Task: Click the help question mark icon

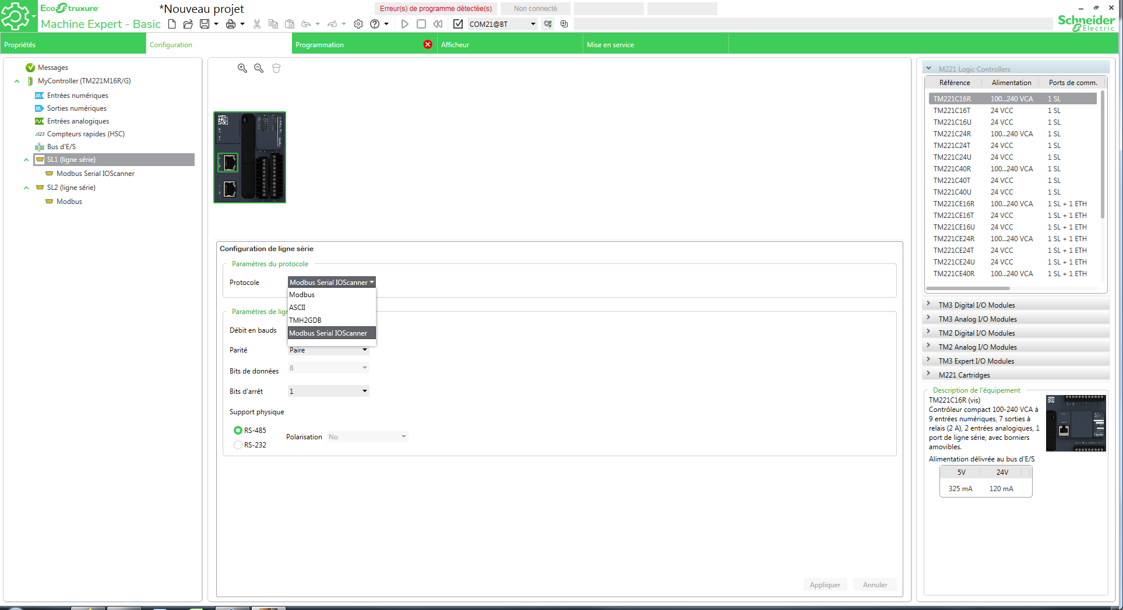Action: pos(375,24)
